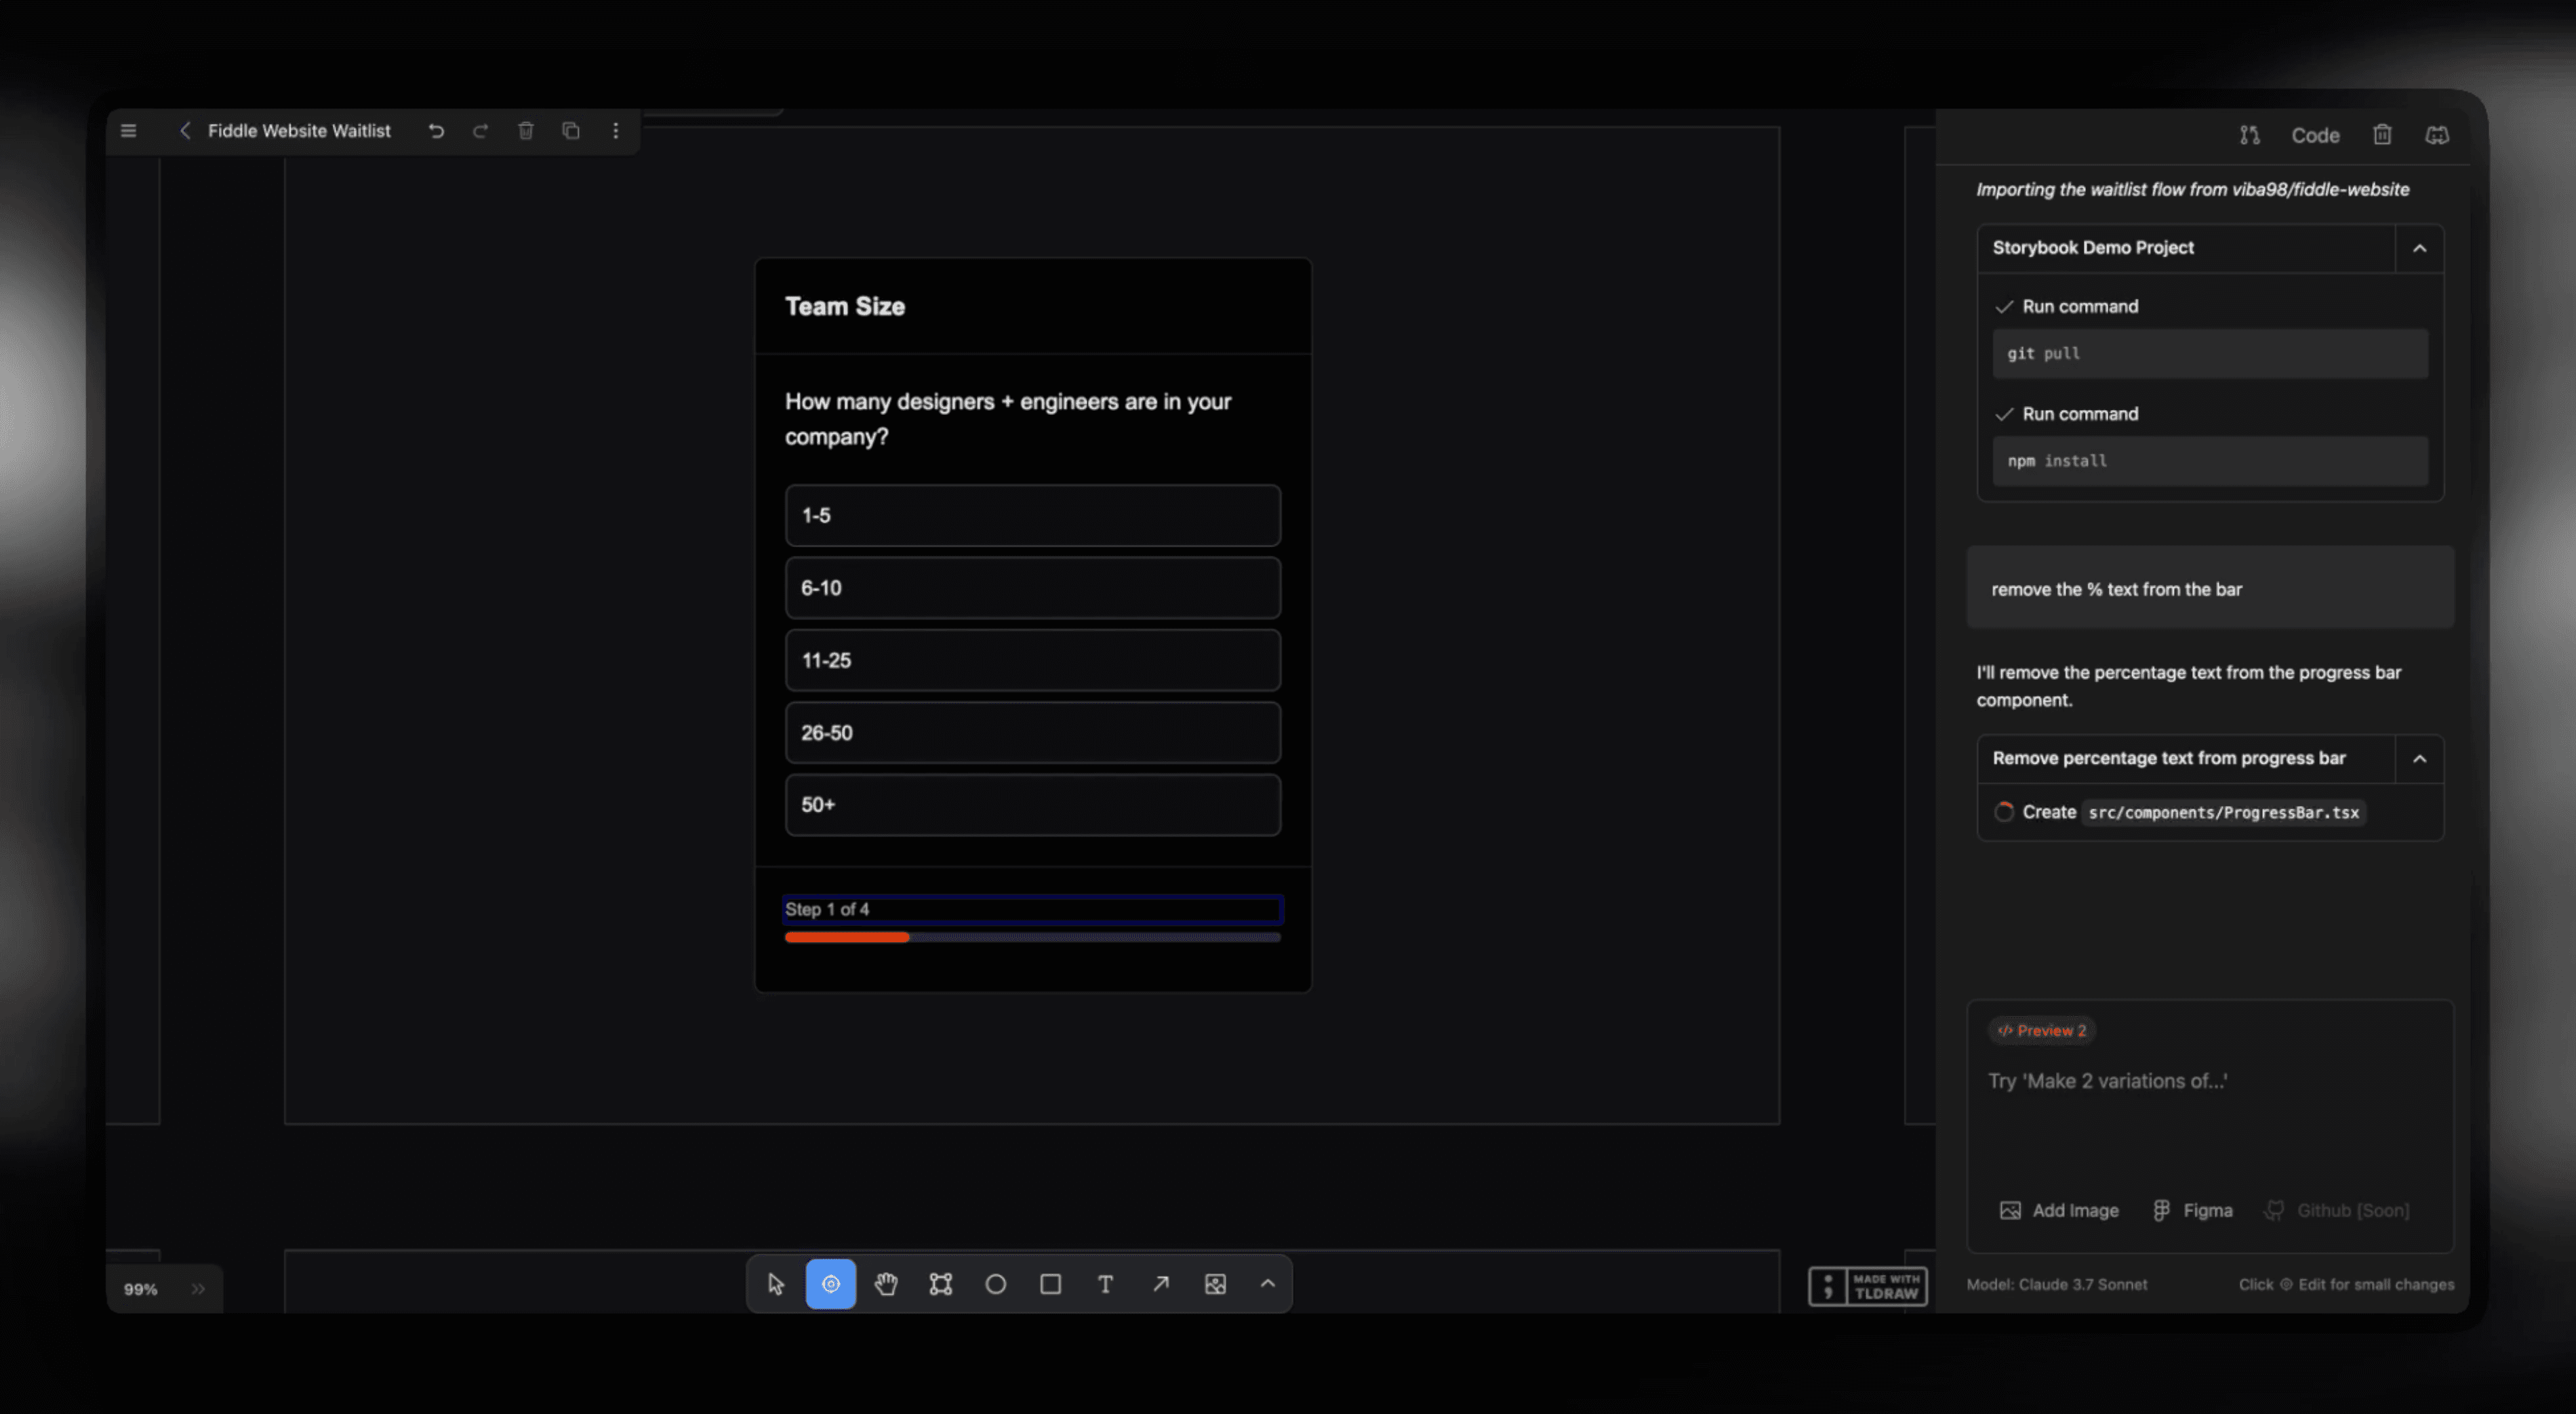Choose the 6-10 team size option
This screenshot has width=2576, height=1414.
[x=1033, y=588]
